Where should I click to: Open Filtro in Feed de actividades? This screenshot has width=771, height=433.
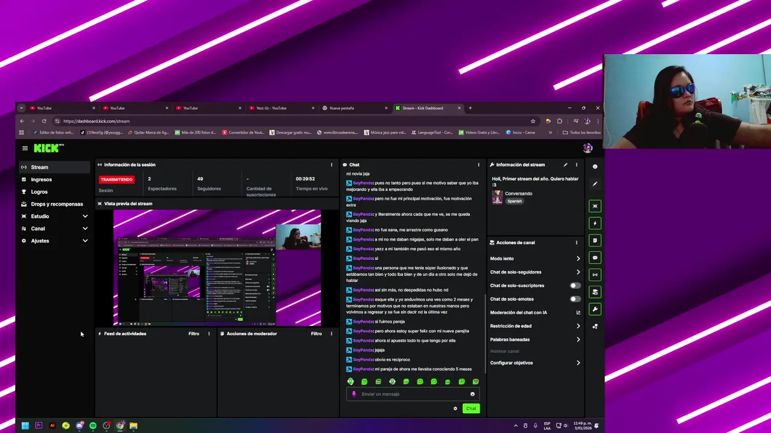click(194, 334)
